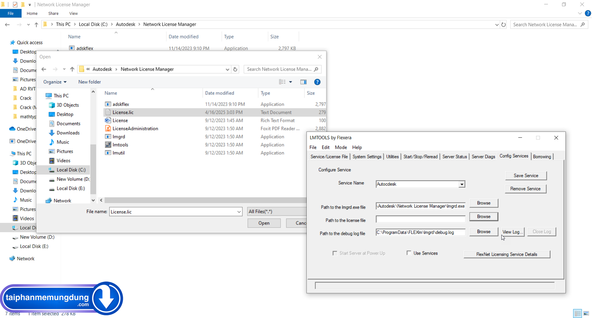Switch to the Service/License File tab
The height and width of the screenshot is (318, 592).
[x=329, y=157]
